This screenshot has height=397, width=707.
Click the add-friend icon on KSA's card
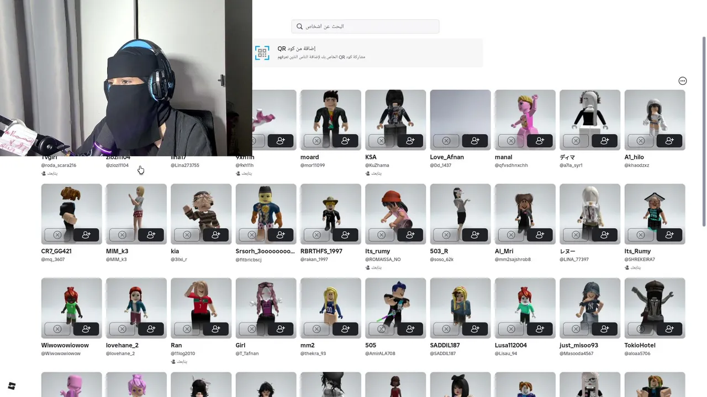tap(410, 141)
